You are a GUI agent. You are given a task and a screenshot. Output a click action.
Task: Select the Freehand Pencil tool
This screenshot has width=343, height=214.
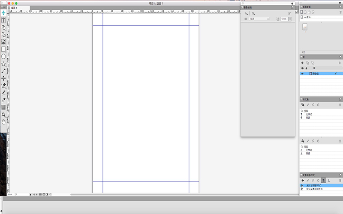pos(3,93)
